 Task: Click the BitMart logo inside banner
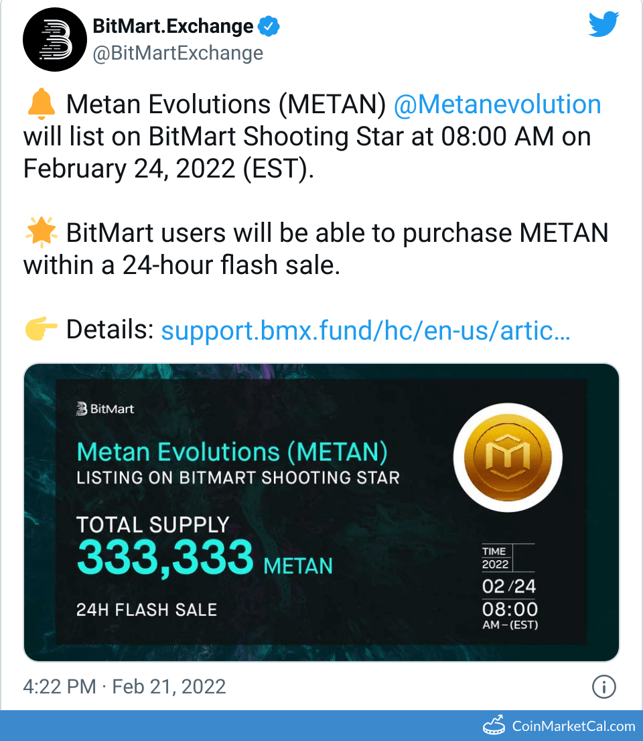(105, 408)
